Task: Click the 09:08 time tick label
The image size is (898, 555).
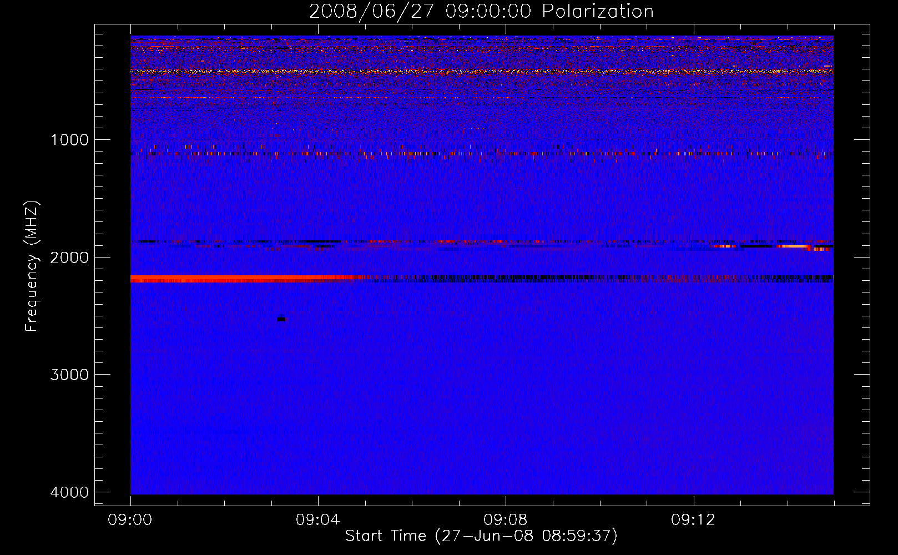Action: [505, 520]
